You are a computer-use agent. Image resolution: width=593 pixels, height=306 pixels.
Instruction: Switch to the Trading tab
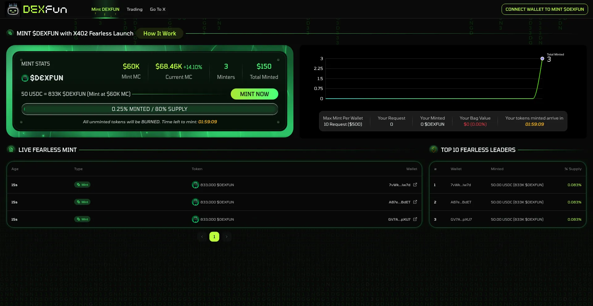point(134,10)
